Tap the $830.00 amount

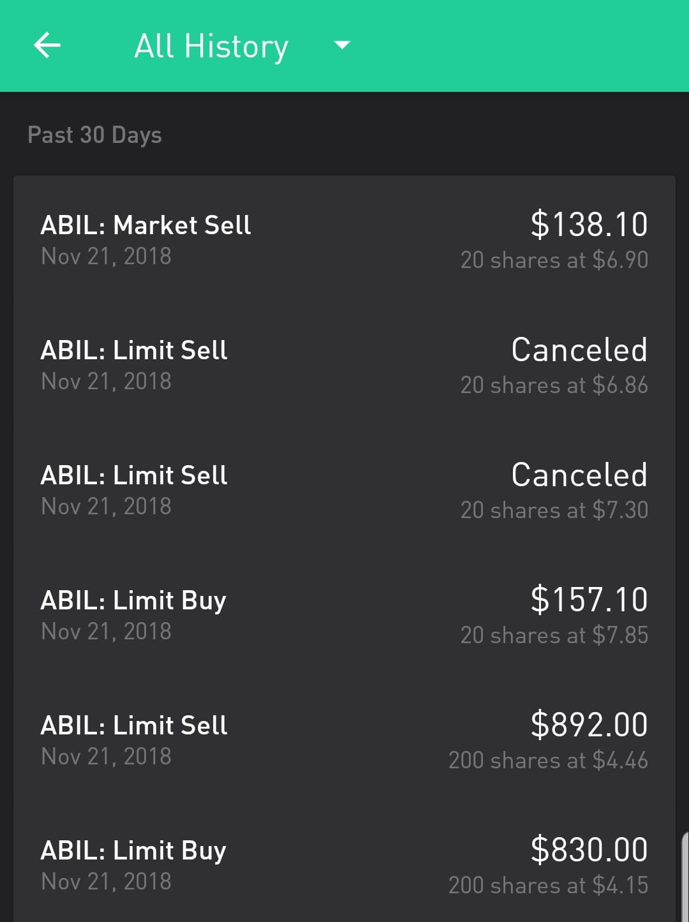589,850
